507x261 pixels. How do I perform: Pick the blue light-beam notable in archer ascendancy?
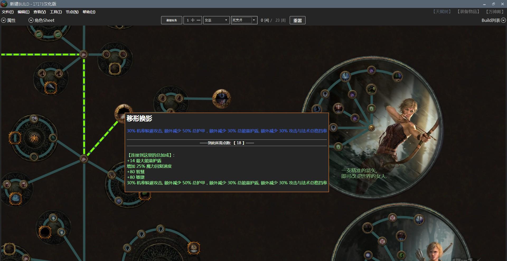point(345,76)
